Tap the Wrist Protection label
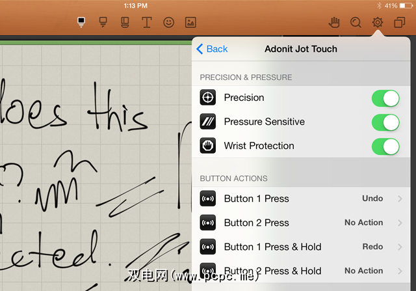416x291 pixels. pos(259,146)
